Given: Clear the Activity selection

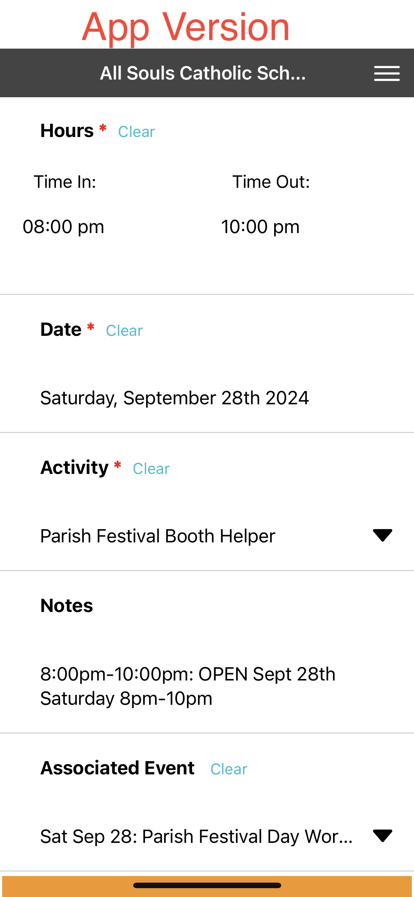Looking at the screenshot, I should [151, 469].
